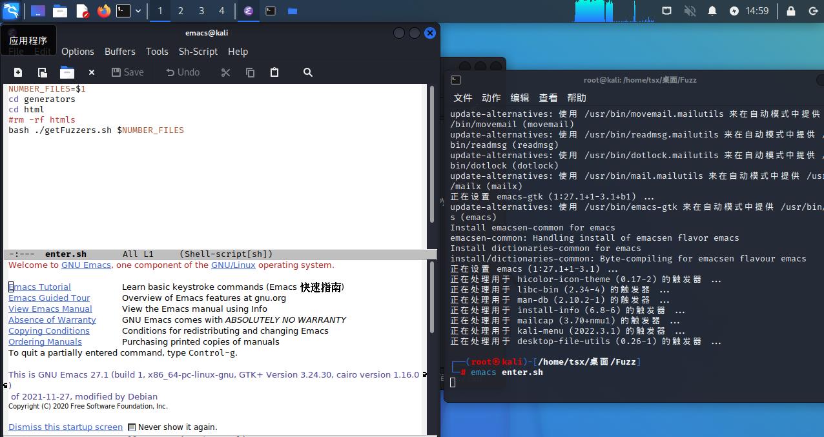Focus the terminal window taskbar button
The height and width of the screenshot is (437, 824).
[271, 11]
